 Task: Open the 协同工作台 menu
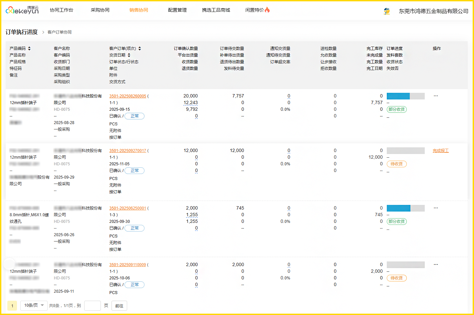pos(61,10)
